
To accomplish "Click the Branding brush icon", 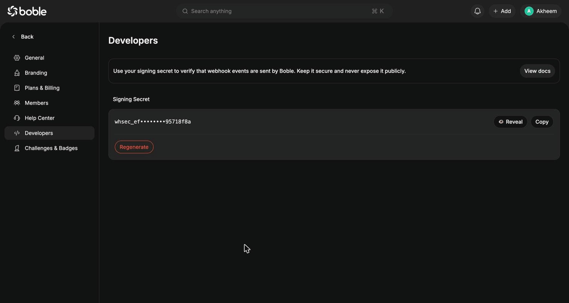I will 17,73.
